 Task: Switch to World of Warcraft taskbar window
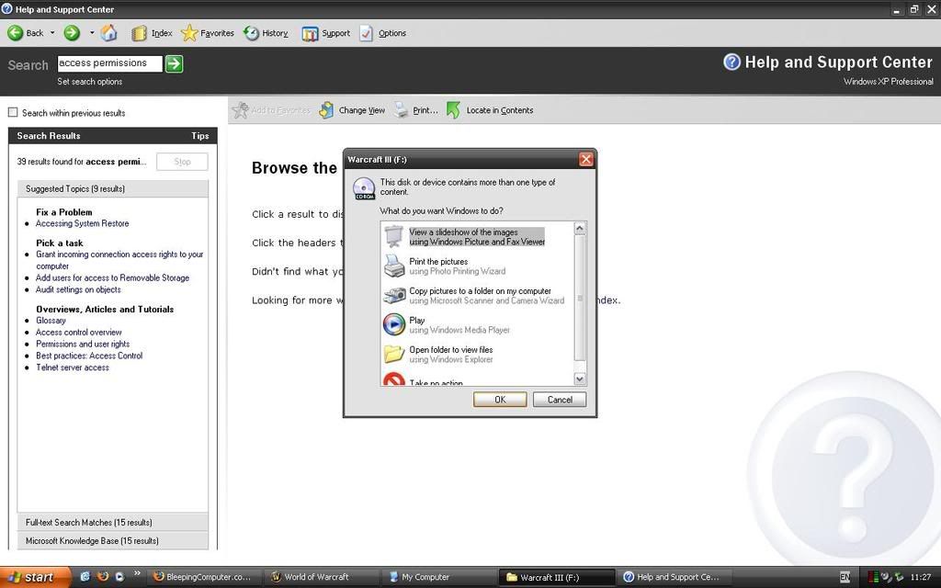pyautogui.click(x=323, y=577)
